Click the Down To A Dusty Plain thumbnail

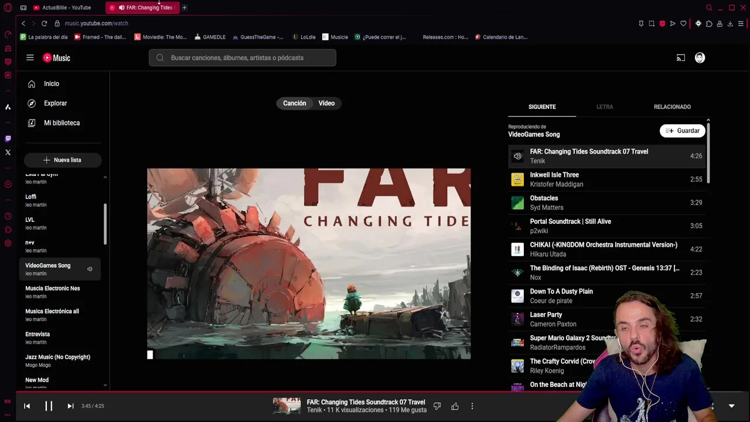tap(517, 296)
